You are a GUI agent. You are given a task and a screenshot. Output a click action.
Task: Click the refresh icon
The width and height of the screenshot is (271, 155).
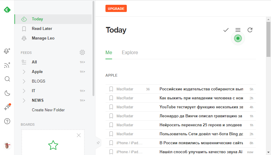click(250, 30)
